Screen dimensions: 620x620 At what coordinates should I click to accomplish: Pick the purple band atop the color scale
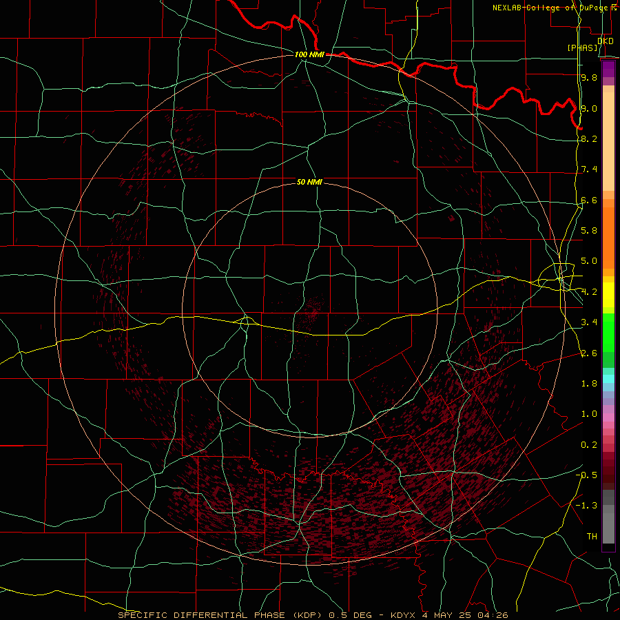point(608,69)
